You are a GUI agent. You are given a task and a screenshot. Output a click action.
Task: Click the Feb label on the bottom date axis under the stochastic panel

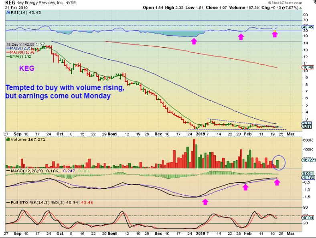(x=248, y=234)
